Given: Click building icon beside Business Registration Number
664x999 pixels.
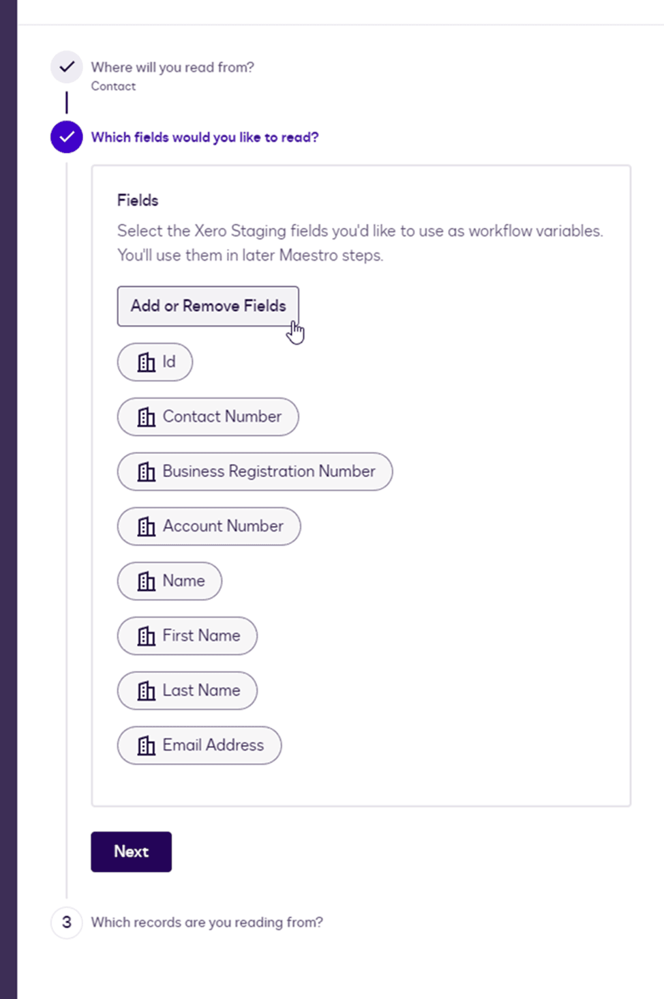Looking at the screenshot, I should tap(147, 472).
